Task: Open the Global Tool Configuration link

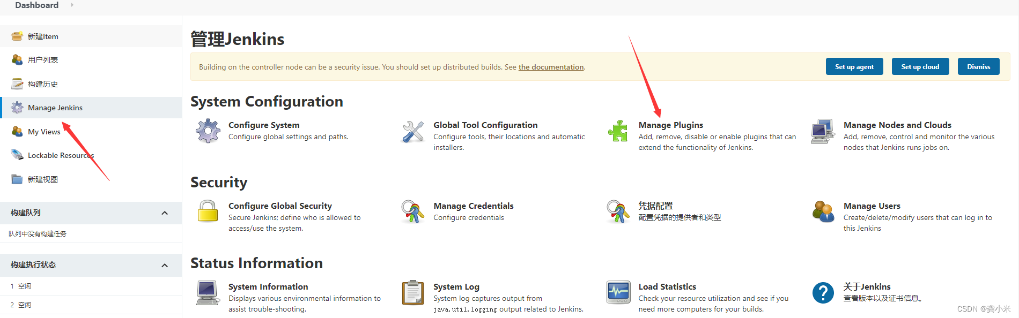Action: click(485, 125)
